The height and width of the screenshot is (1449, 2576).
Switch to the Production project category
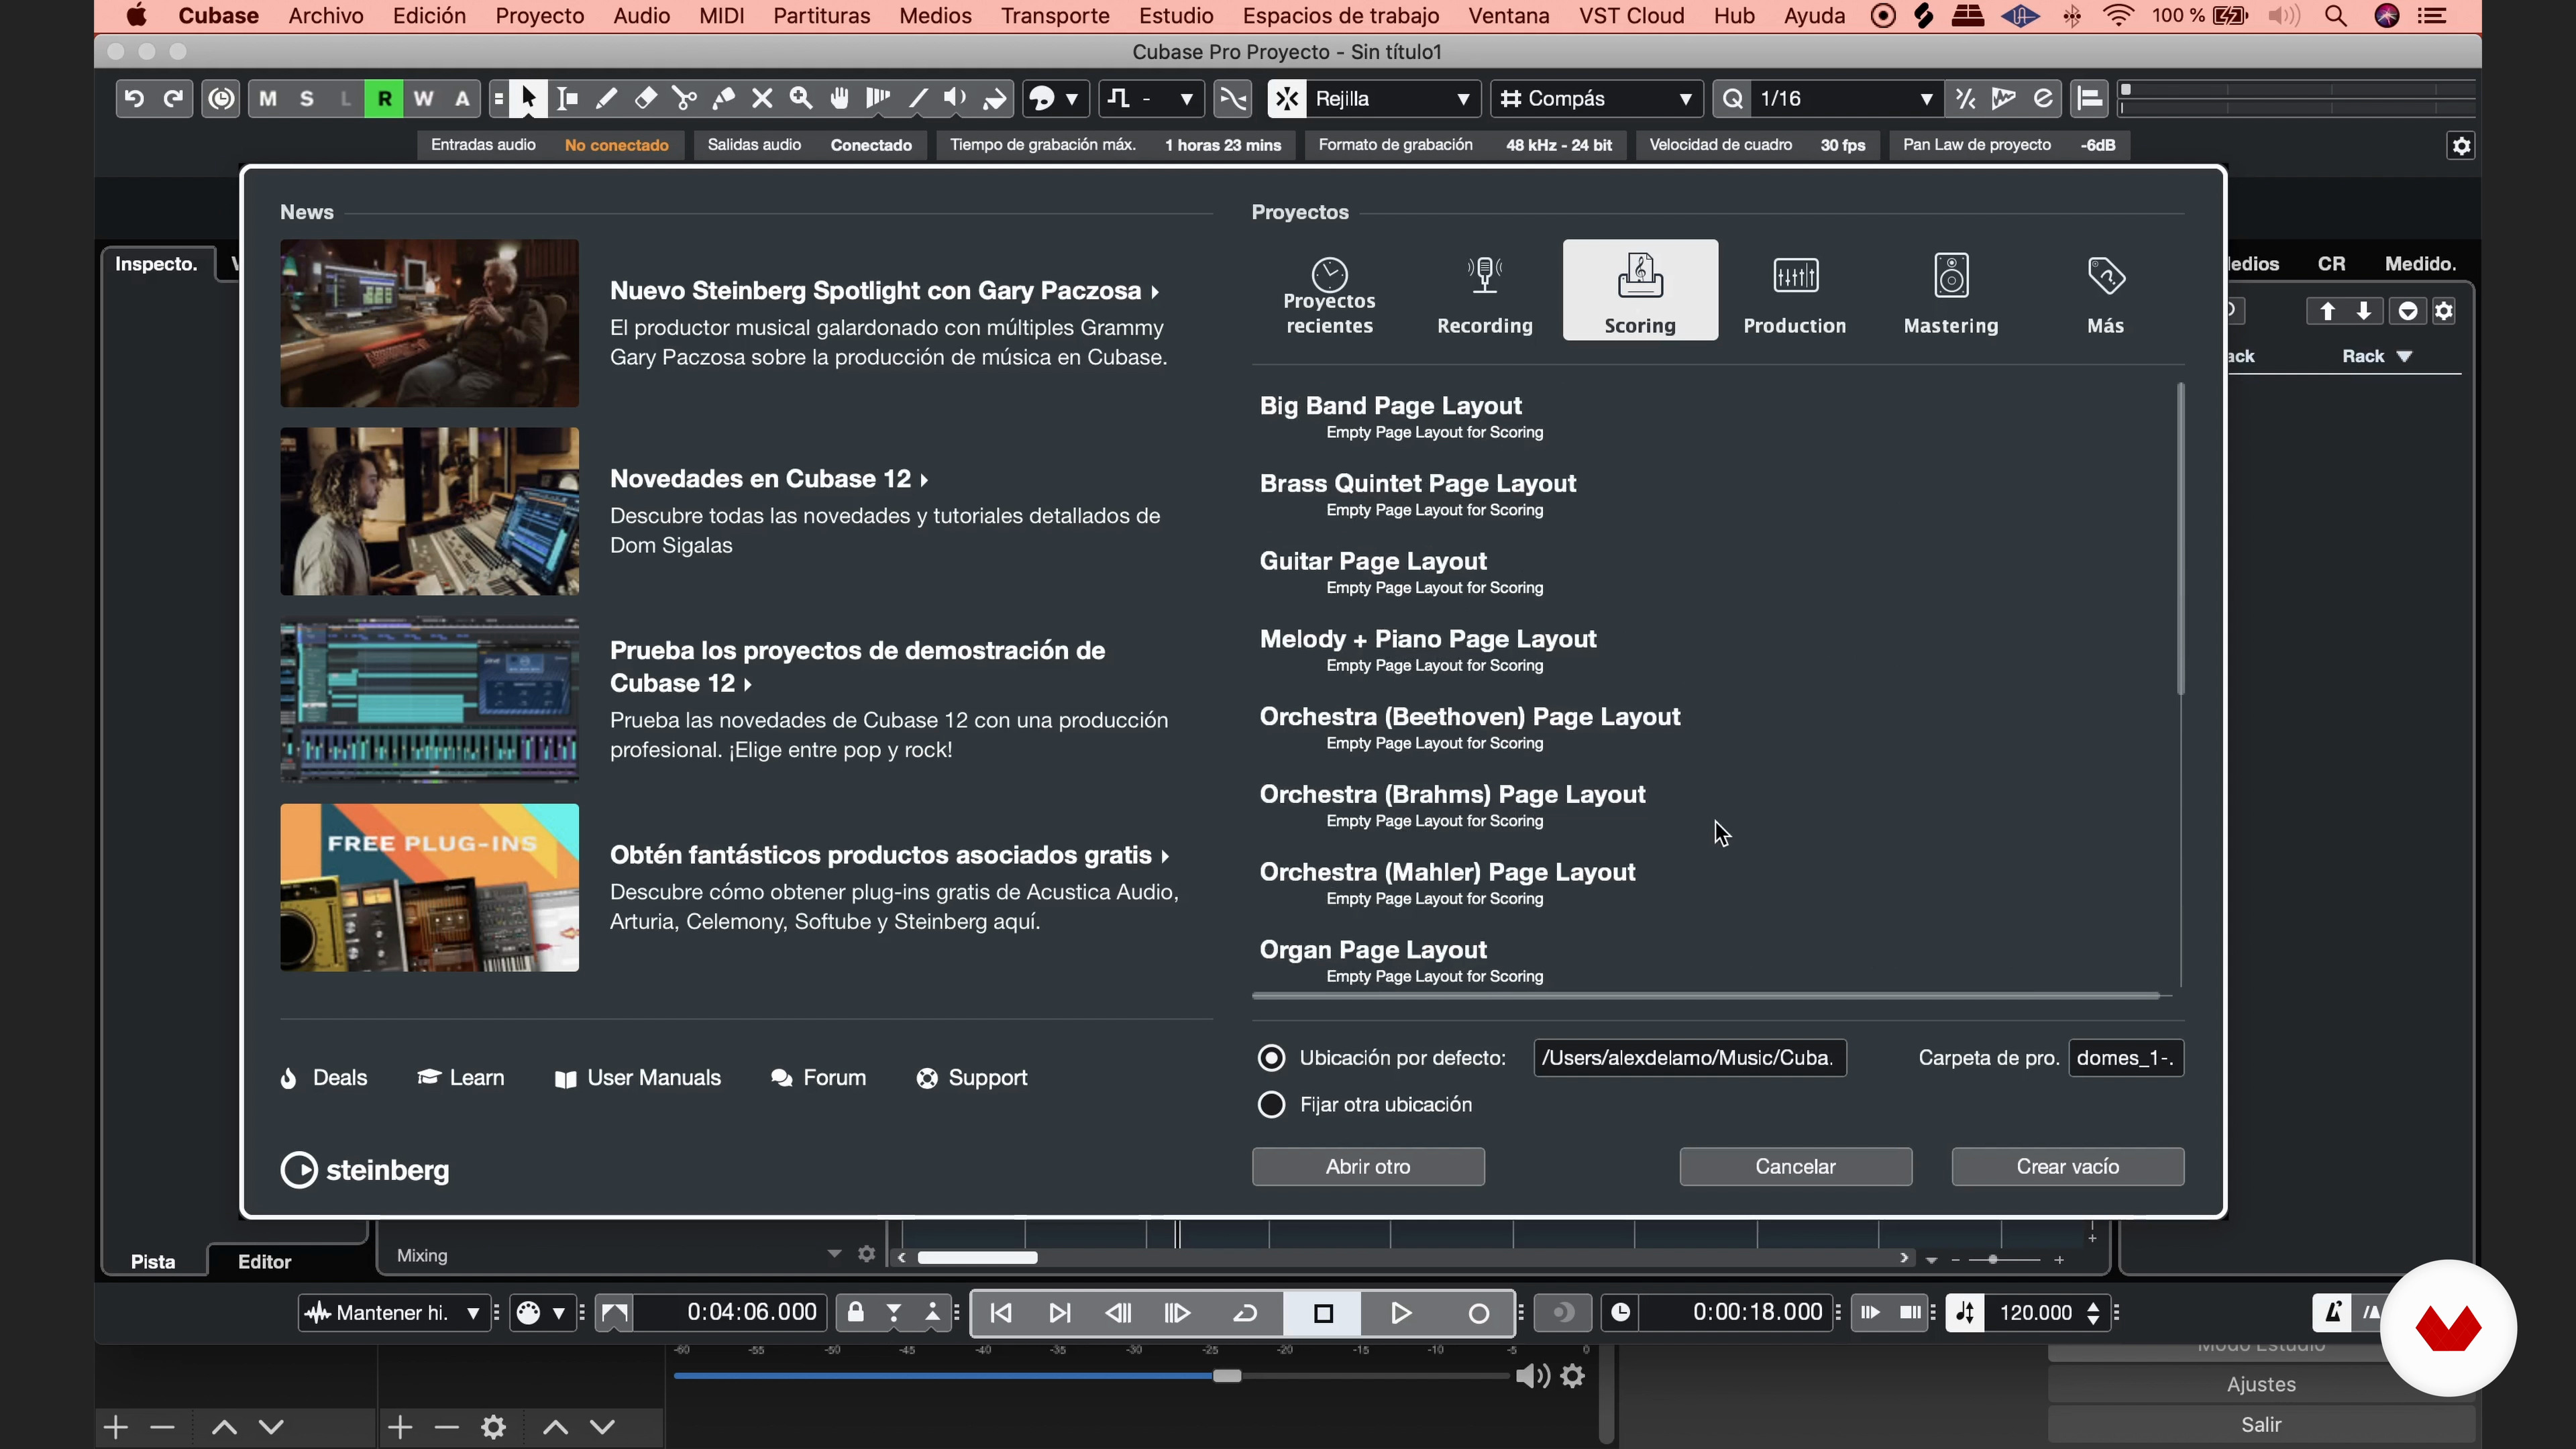pyautogui.click(x=1795, y=291)
